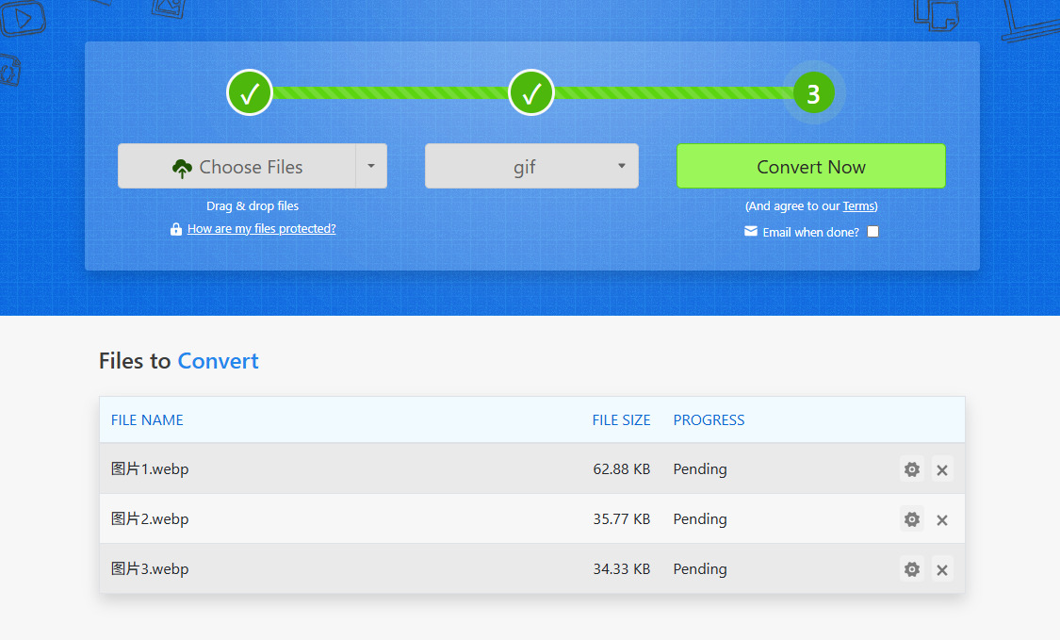Open settings for 图片3.webp
The image size is (1060, 640).
912,569
